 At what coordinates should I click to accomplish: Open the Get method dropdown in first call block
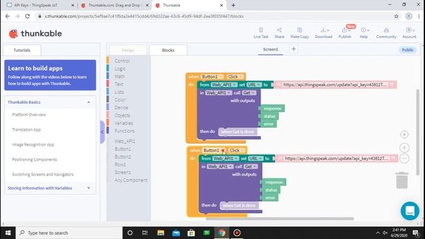[248, 93]
